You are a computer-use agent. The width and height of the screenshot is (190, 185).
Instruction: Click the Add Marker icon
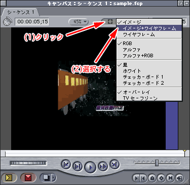pyautogui.click(x=153, y=178)
